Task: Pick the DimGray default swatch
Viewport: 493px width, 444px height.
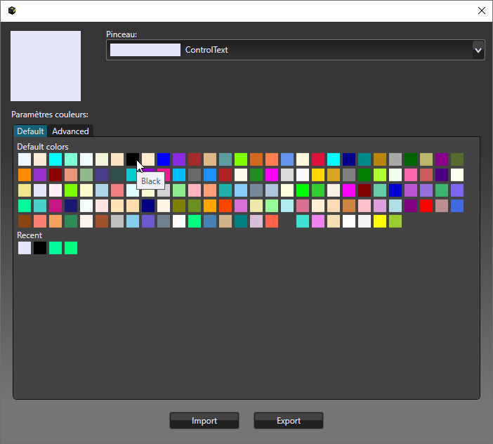Action: coord(195,175)
